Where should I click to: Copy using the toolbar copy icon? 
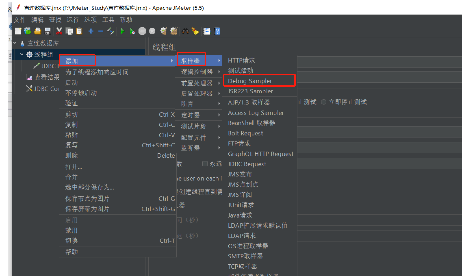click(69, 31)
